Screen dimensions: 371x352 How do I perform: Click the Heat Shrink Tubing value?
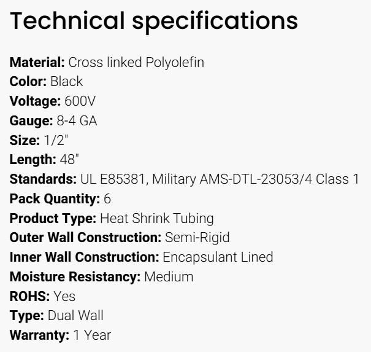(157, 218)
